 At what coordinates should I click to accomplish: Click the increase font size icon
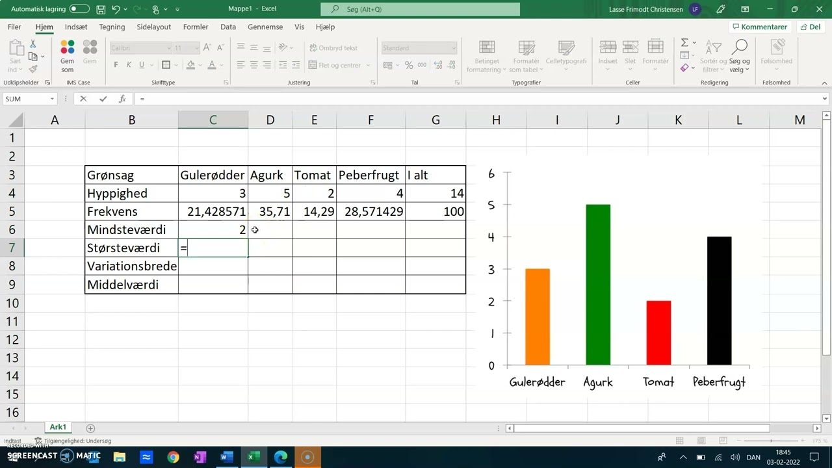207,47
